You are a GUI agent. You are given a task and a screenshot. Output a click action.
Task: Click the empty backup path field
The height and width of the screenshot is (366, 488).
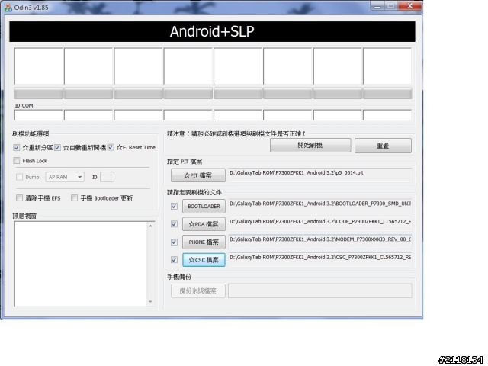click(x=320, y=291)
